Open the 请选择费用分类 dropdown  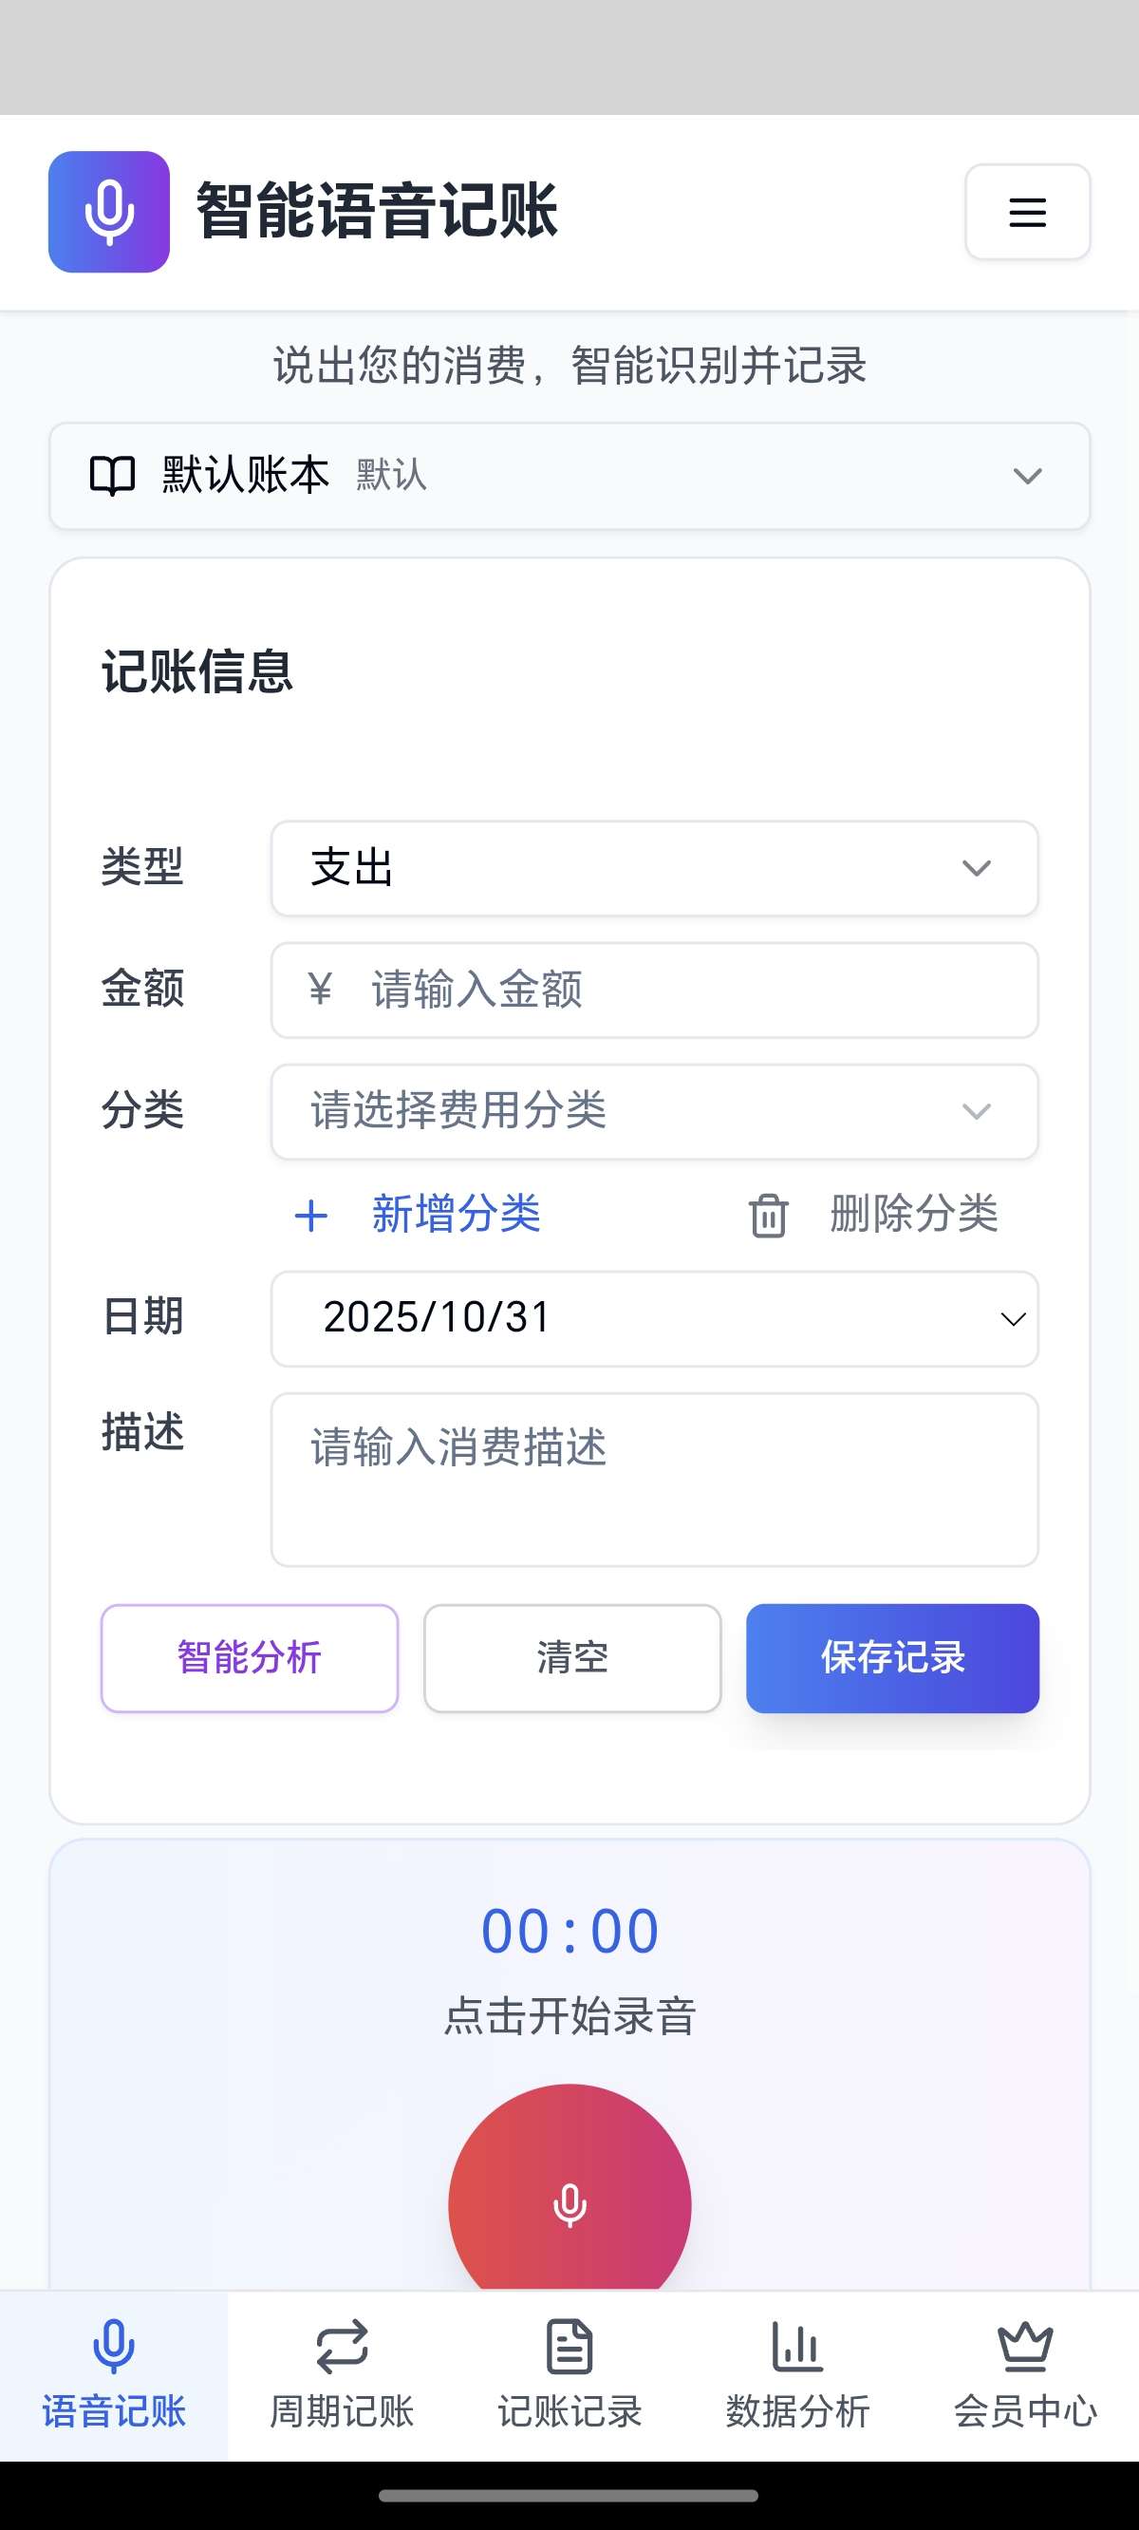pos(654,1112)
